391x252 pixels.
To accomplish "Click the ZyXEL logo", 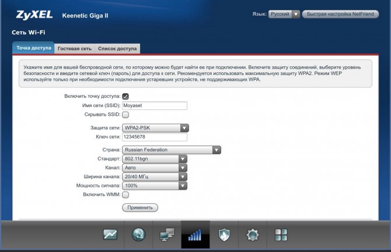I will 34,15.
